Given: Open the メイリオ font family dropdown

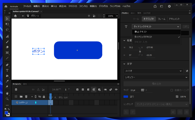Looking at the screenshot, I should (153, 71).
